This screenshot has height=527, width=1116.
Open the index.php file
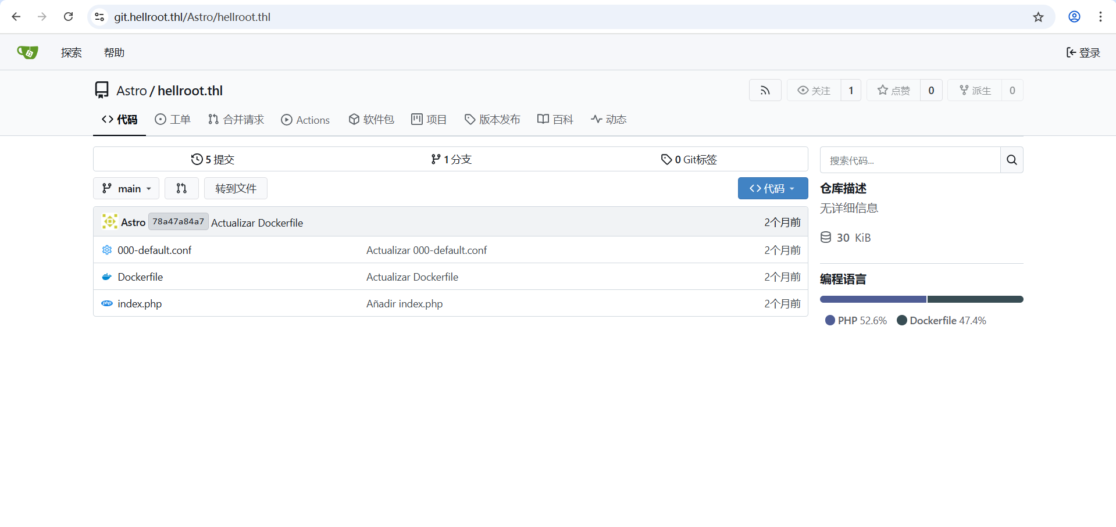pyautogui.click(x=140, y=304)
